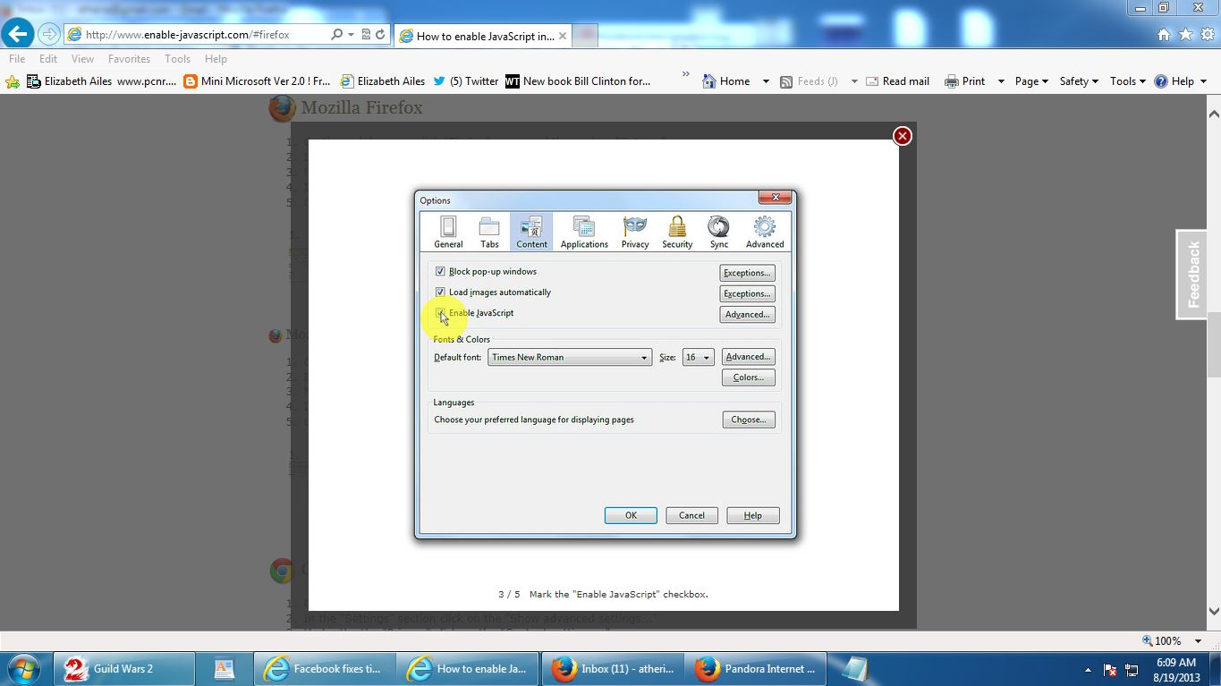Screen dimensions: 1221x686
Task: Click the Feedback side tab
Action: tap(1192, 275)
